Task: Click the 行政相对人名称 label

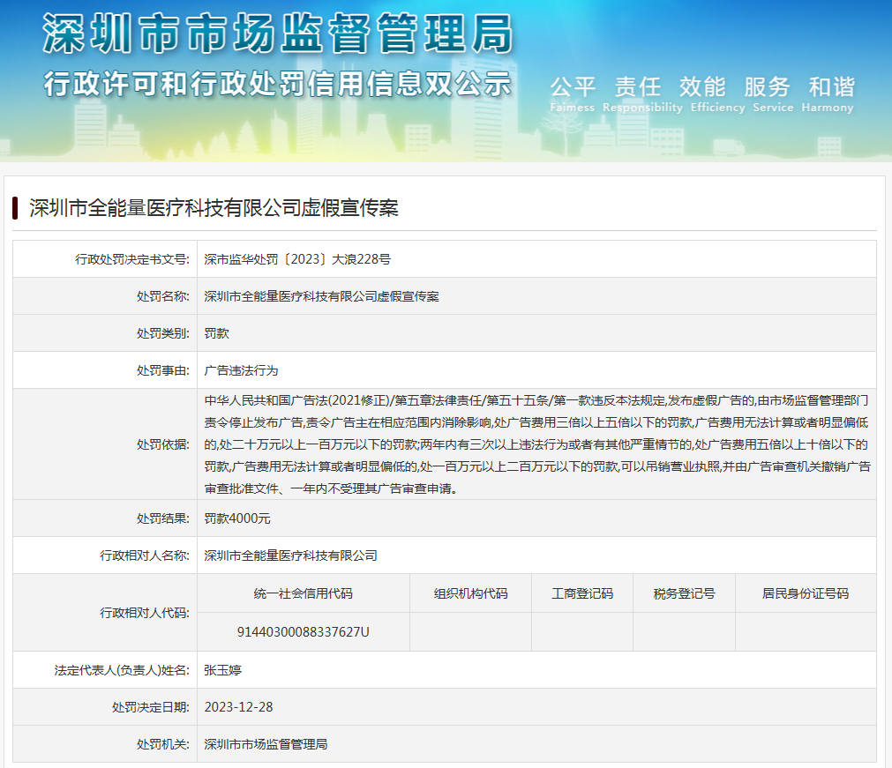Action: point(145,555)
